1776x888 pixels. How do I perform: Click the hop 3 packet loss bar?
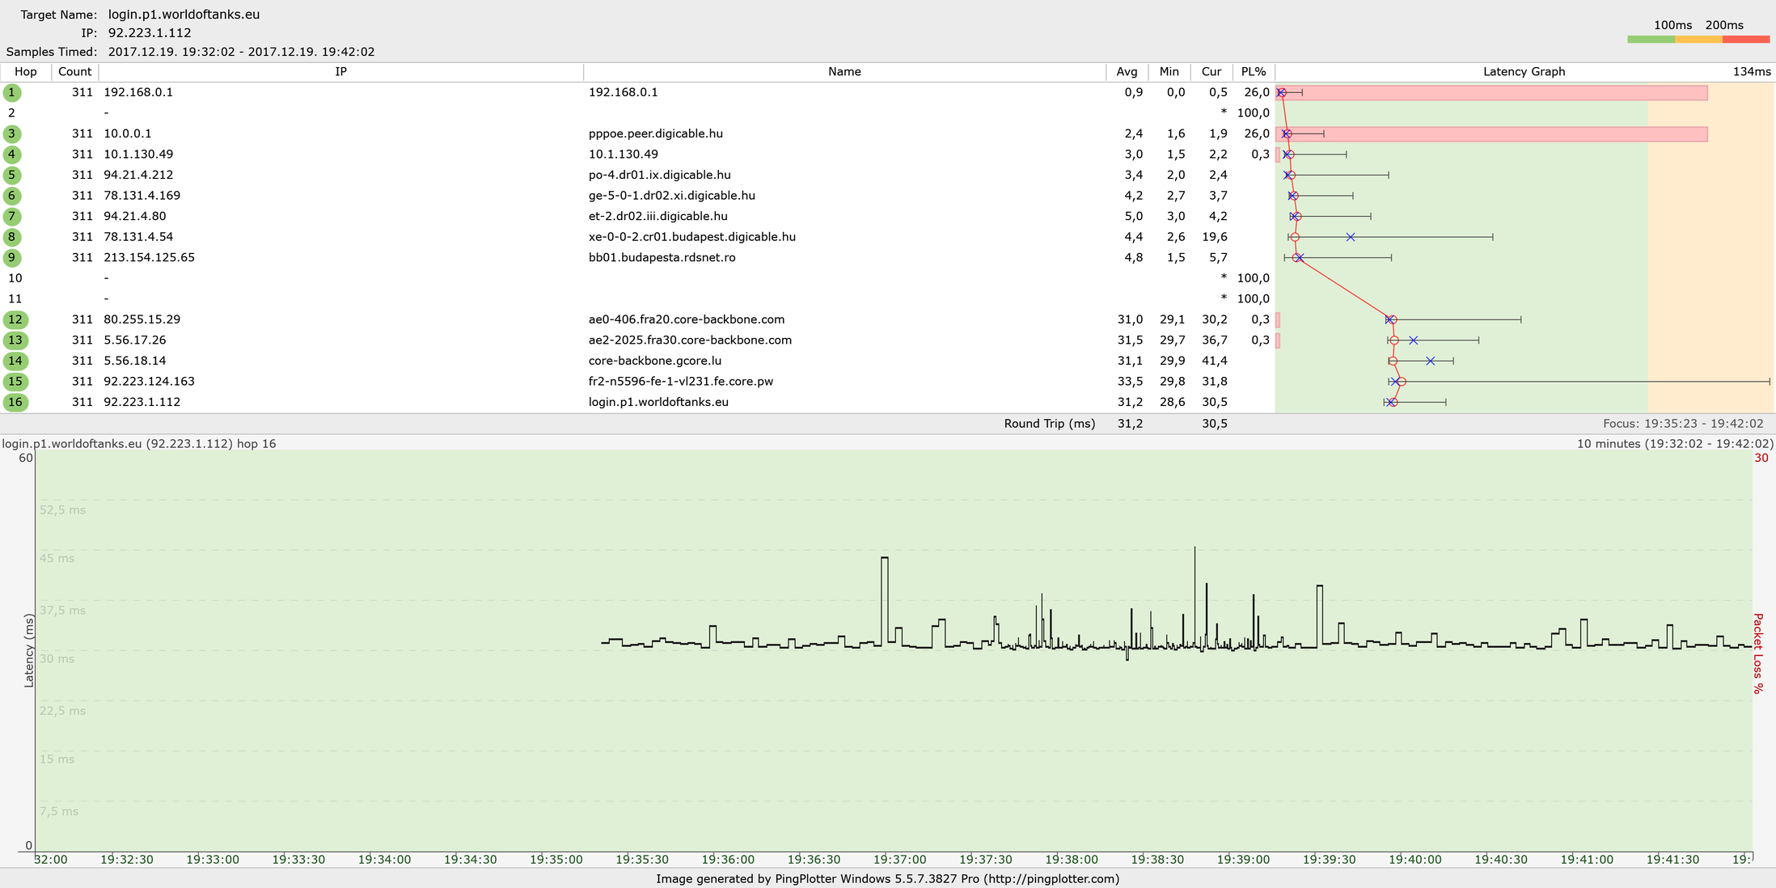(1492, 134)
